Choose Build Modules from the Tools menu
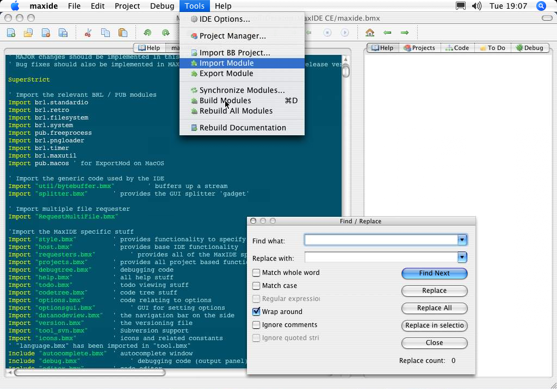Image resolution: width=557 pixels, height=389 pixels. pyautogui.click(x=242, y=101)
